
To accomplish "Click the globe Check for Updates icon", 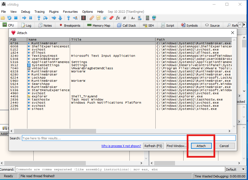I will point(154,18).
